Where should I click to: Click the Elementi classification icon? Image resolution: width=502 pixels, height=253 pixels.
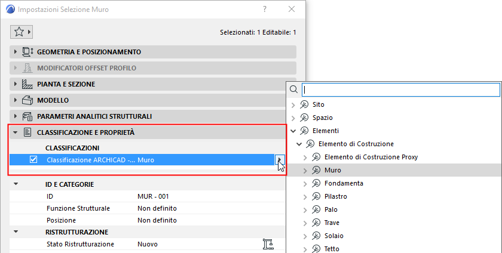click(x=304, y=131)
